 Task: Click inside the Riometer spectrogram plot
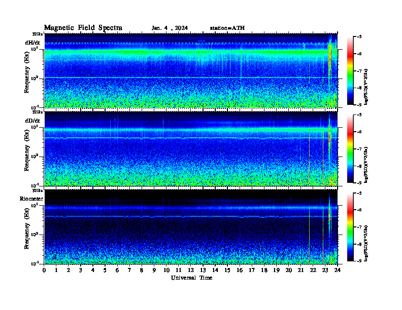point(191,227)
